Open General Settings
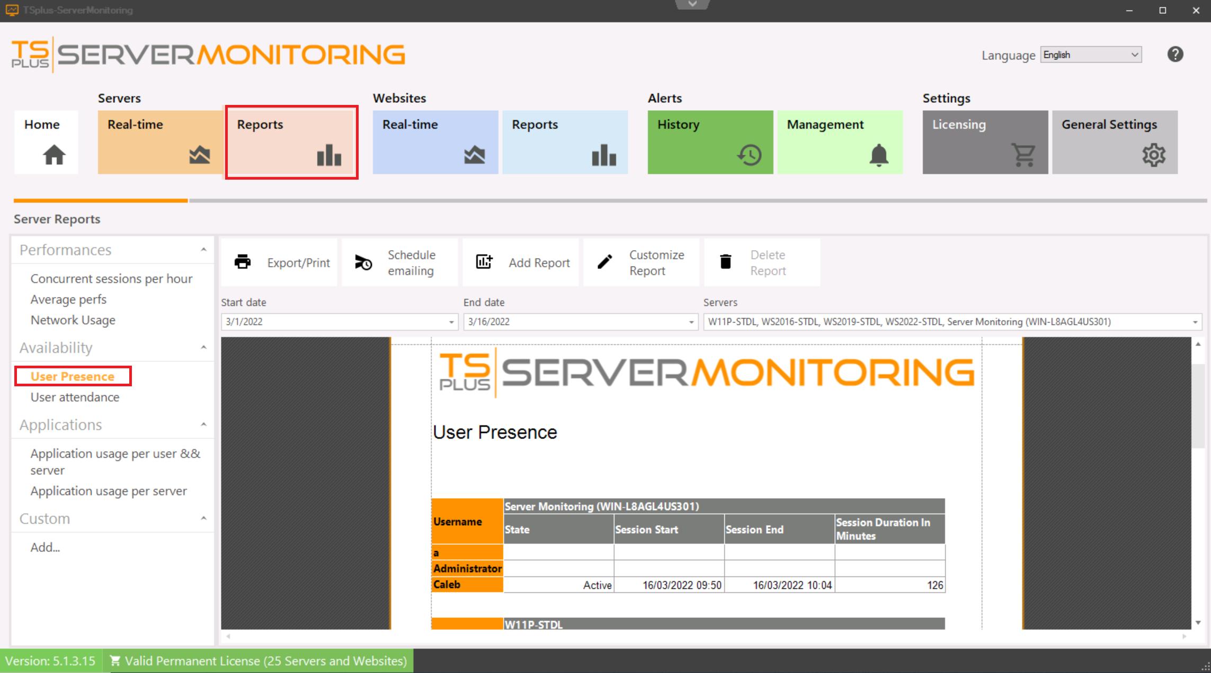This screenshot has height=673, width=1211. pyautogui.click(x=1115, y=142)
